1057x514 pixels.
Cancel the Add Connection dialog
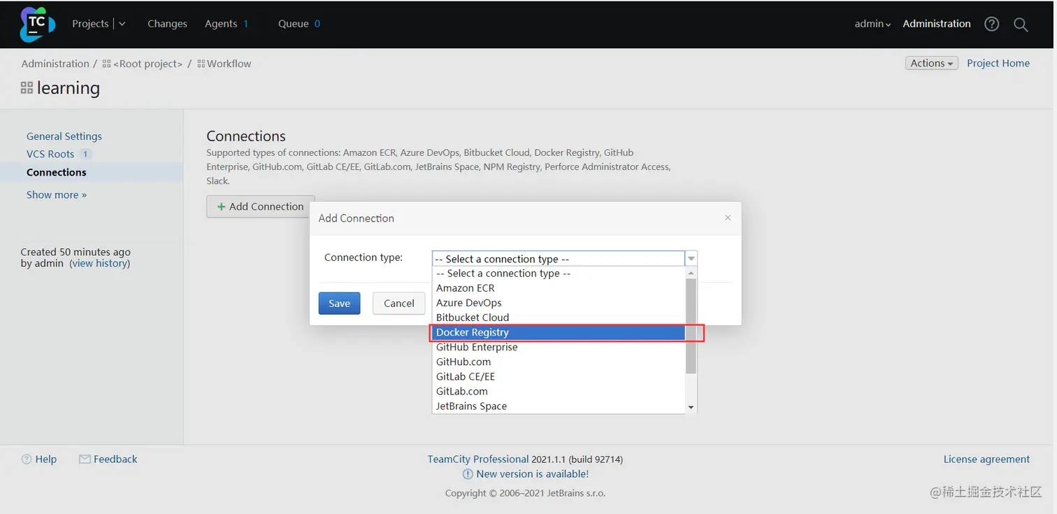tap(399, 303)
